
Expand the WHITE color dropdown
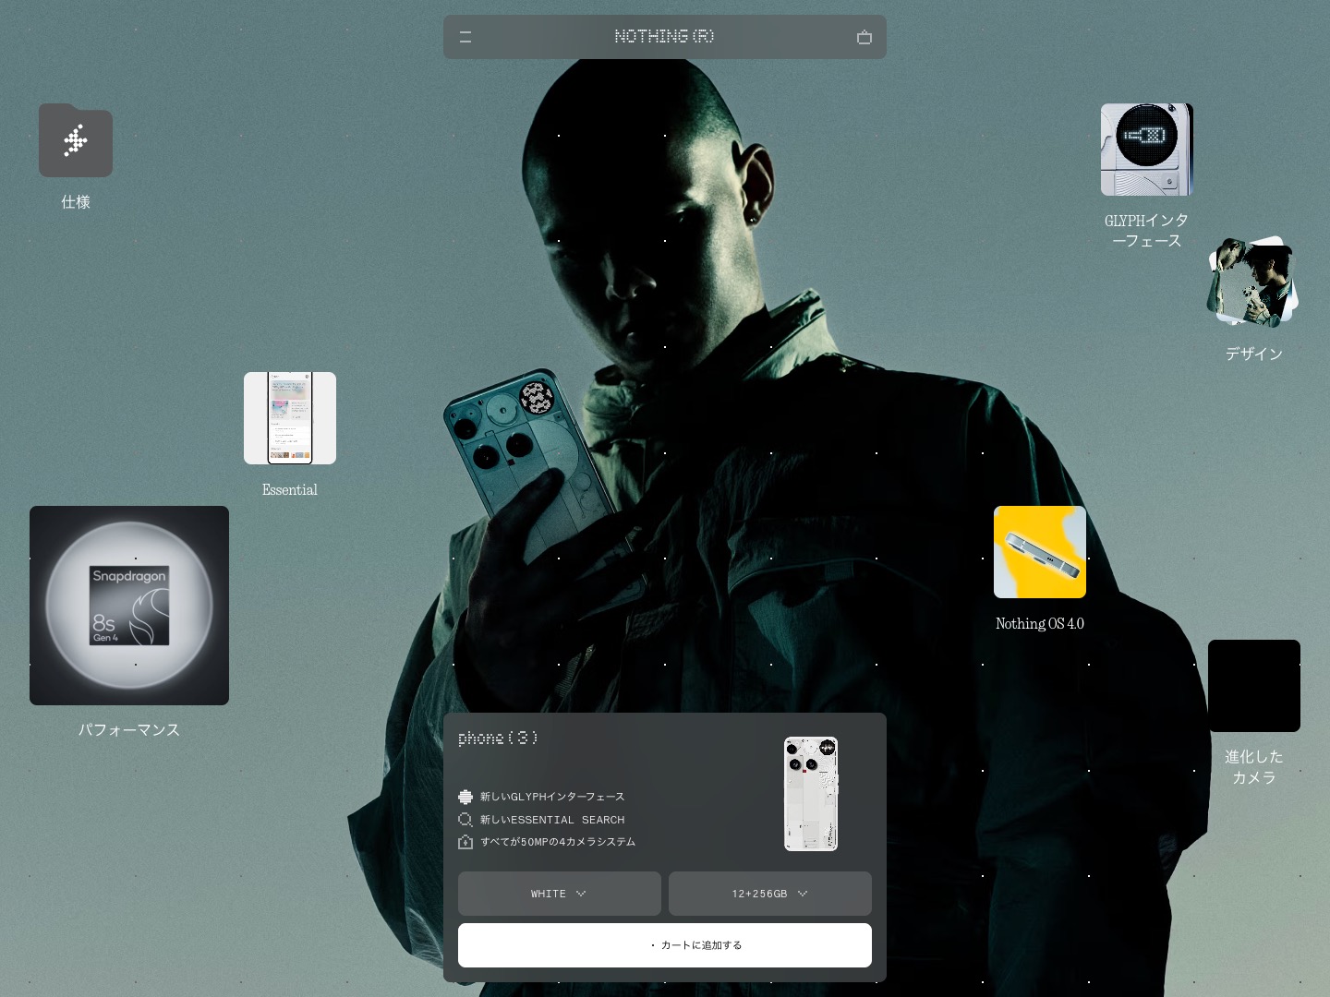tap(559, 894)
